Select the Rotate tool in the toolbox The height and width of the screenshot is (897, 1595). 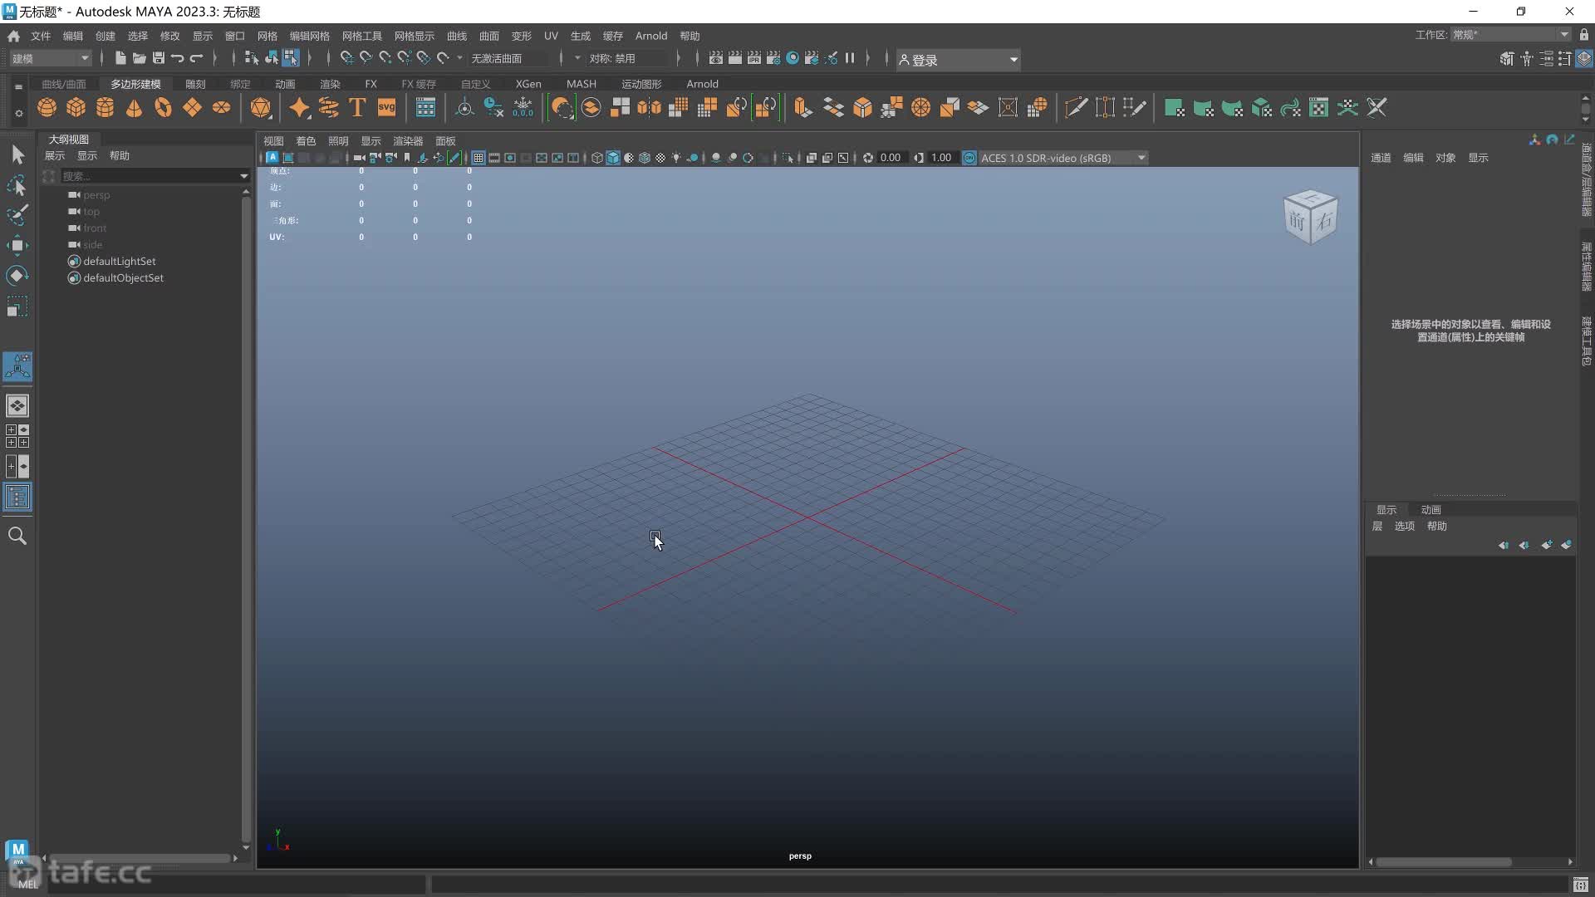point(17,276)
